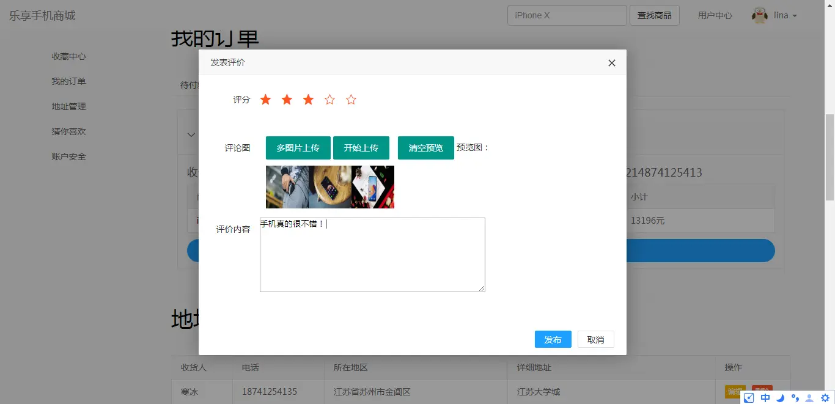Click the 江苏省苏州市金阊区 cell
The width and height of the screenshot is (835, 404).
416,392
